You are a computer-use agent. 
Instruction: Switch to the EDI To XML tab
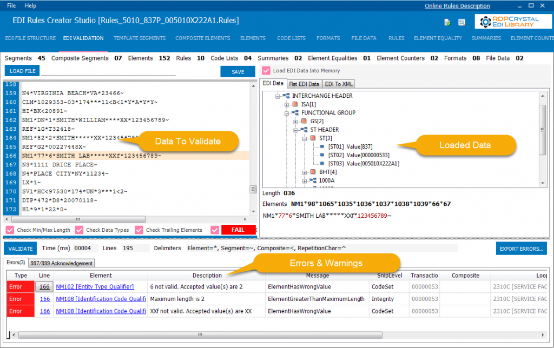point(339,84)
